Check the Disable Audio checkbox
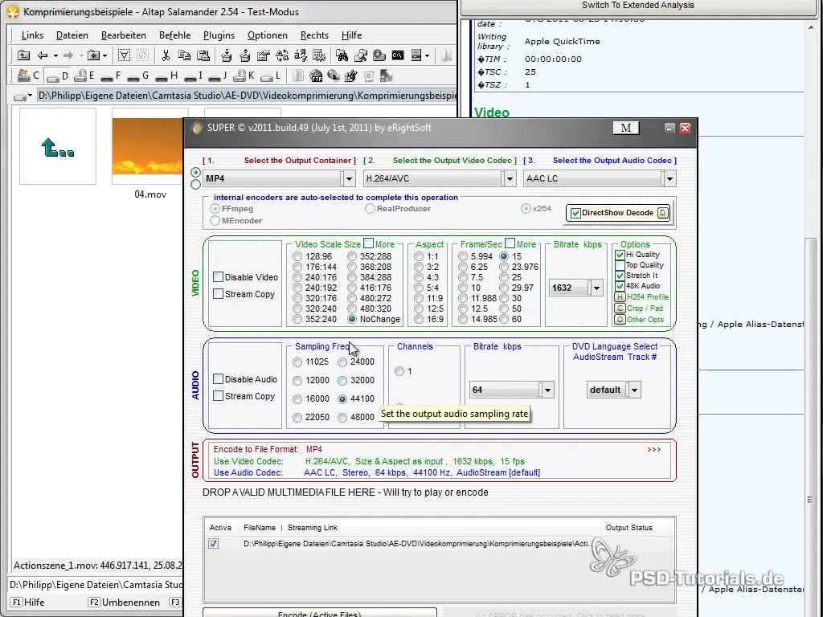823x617 pixels. click(219, 379)
